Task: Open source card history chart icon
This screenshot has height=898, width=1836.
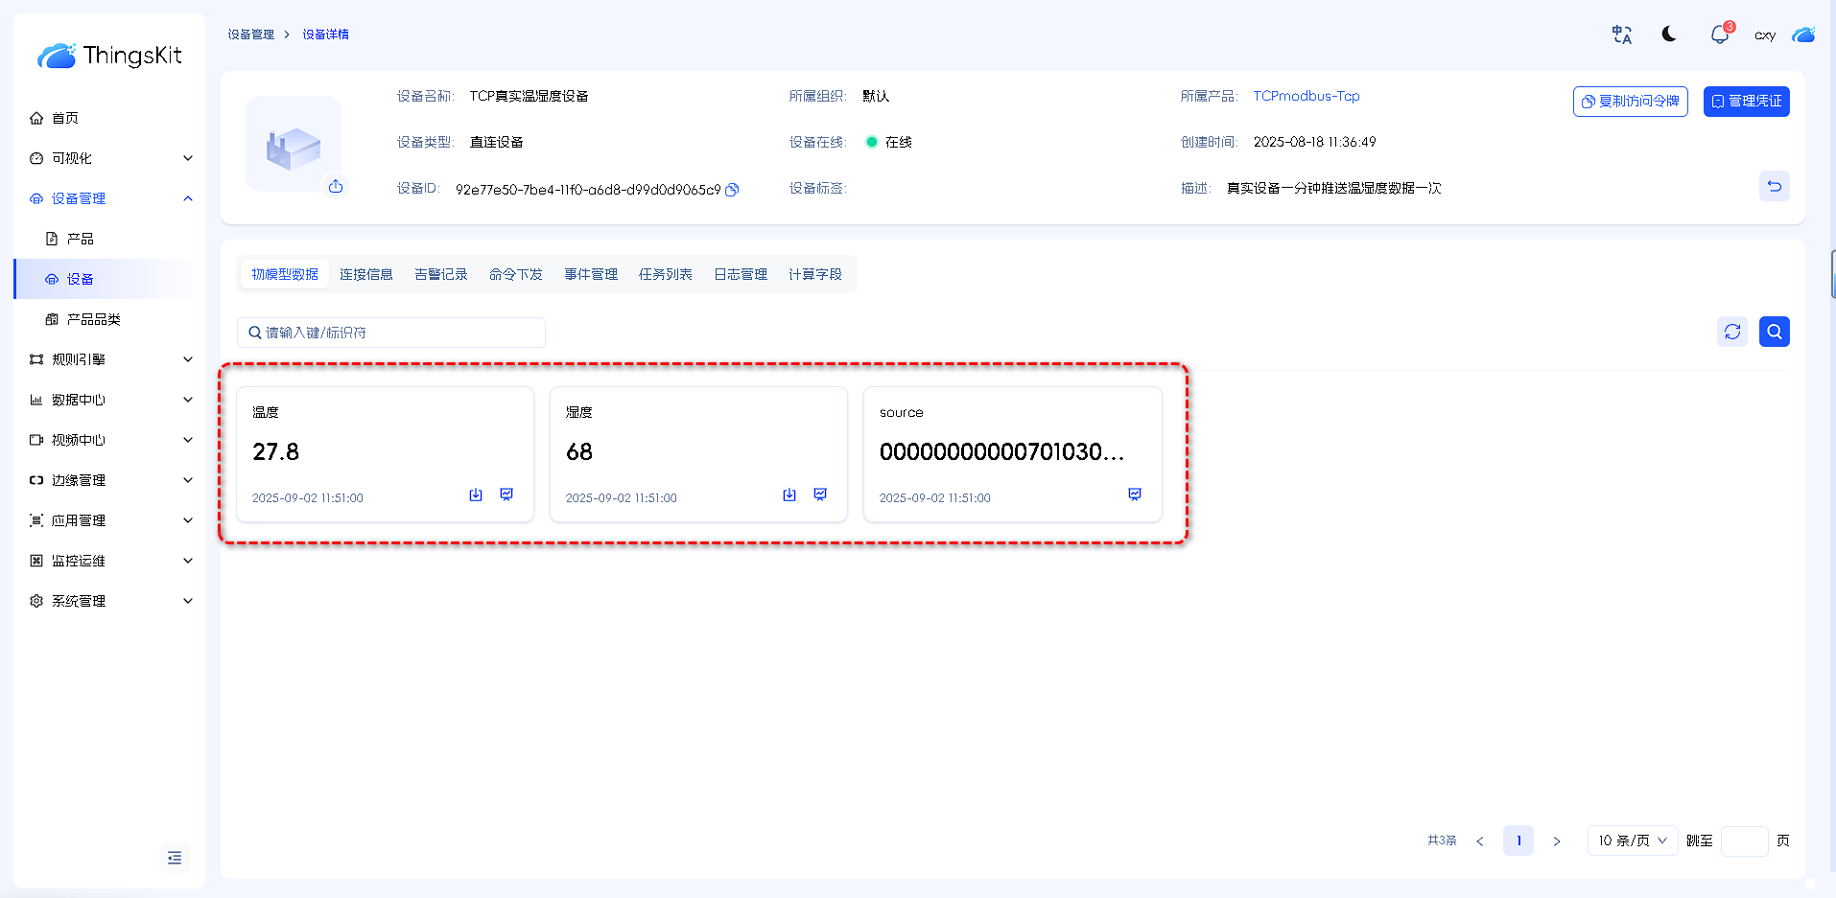Action: click(x=1135, y=495)
